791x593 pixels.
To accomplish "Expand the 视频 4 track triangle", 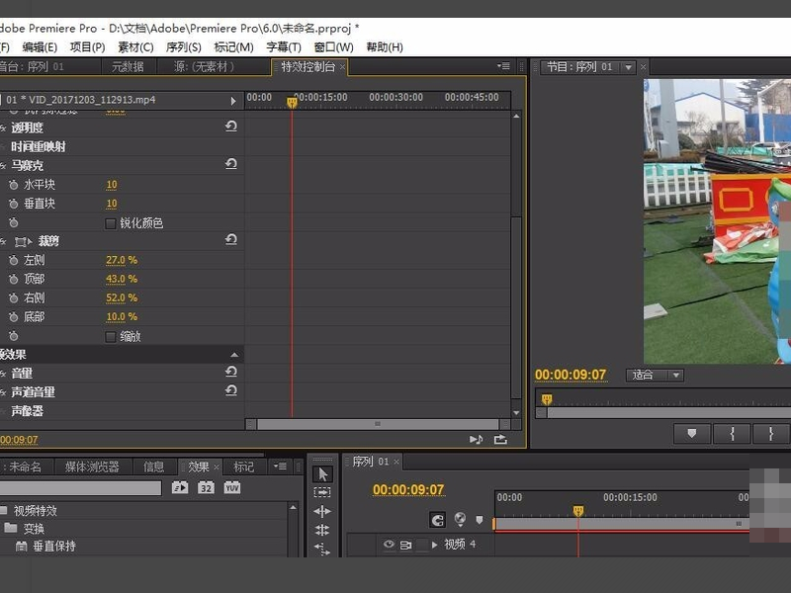I will (434, 545).
